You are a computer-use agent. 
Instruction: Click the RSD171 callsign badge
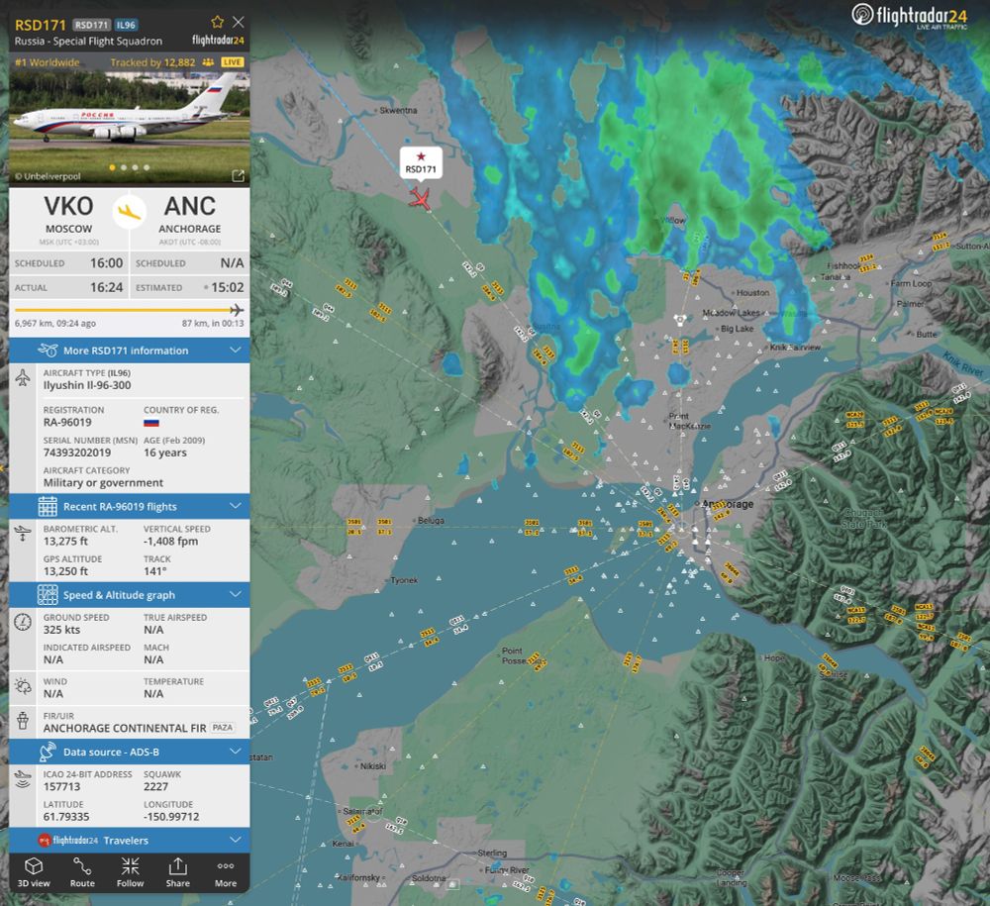tap(91, 25)
